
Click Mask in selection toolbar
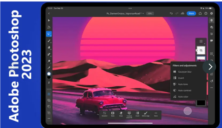113,114
